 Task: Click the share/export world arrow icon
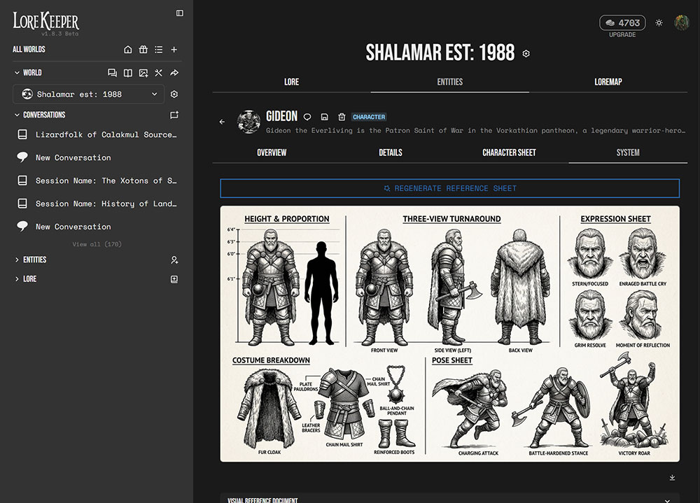click(174, 73)
